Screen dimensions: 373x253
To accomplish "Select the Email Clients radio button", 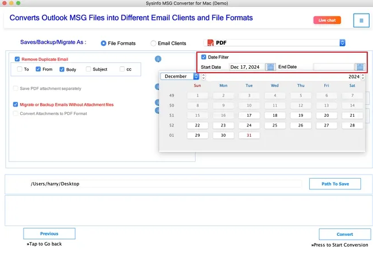I will pyautogui.click(x=153, y=43).
